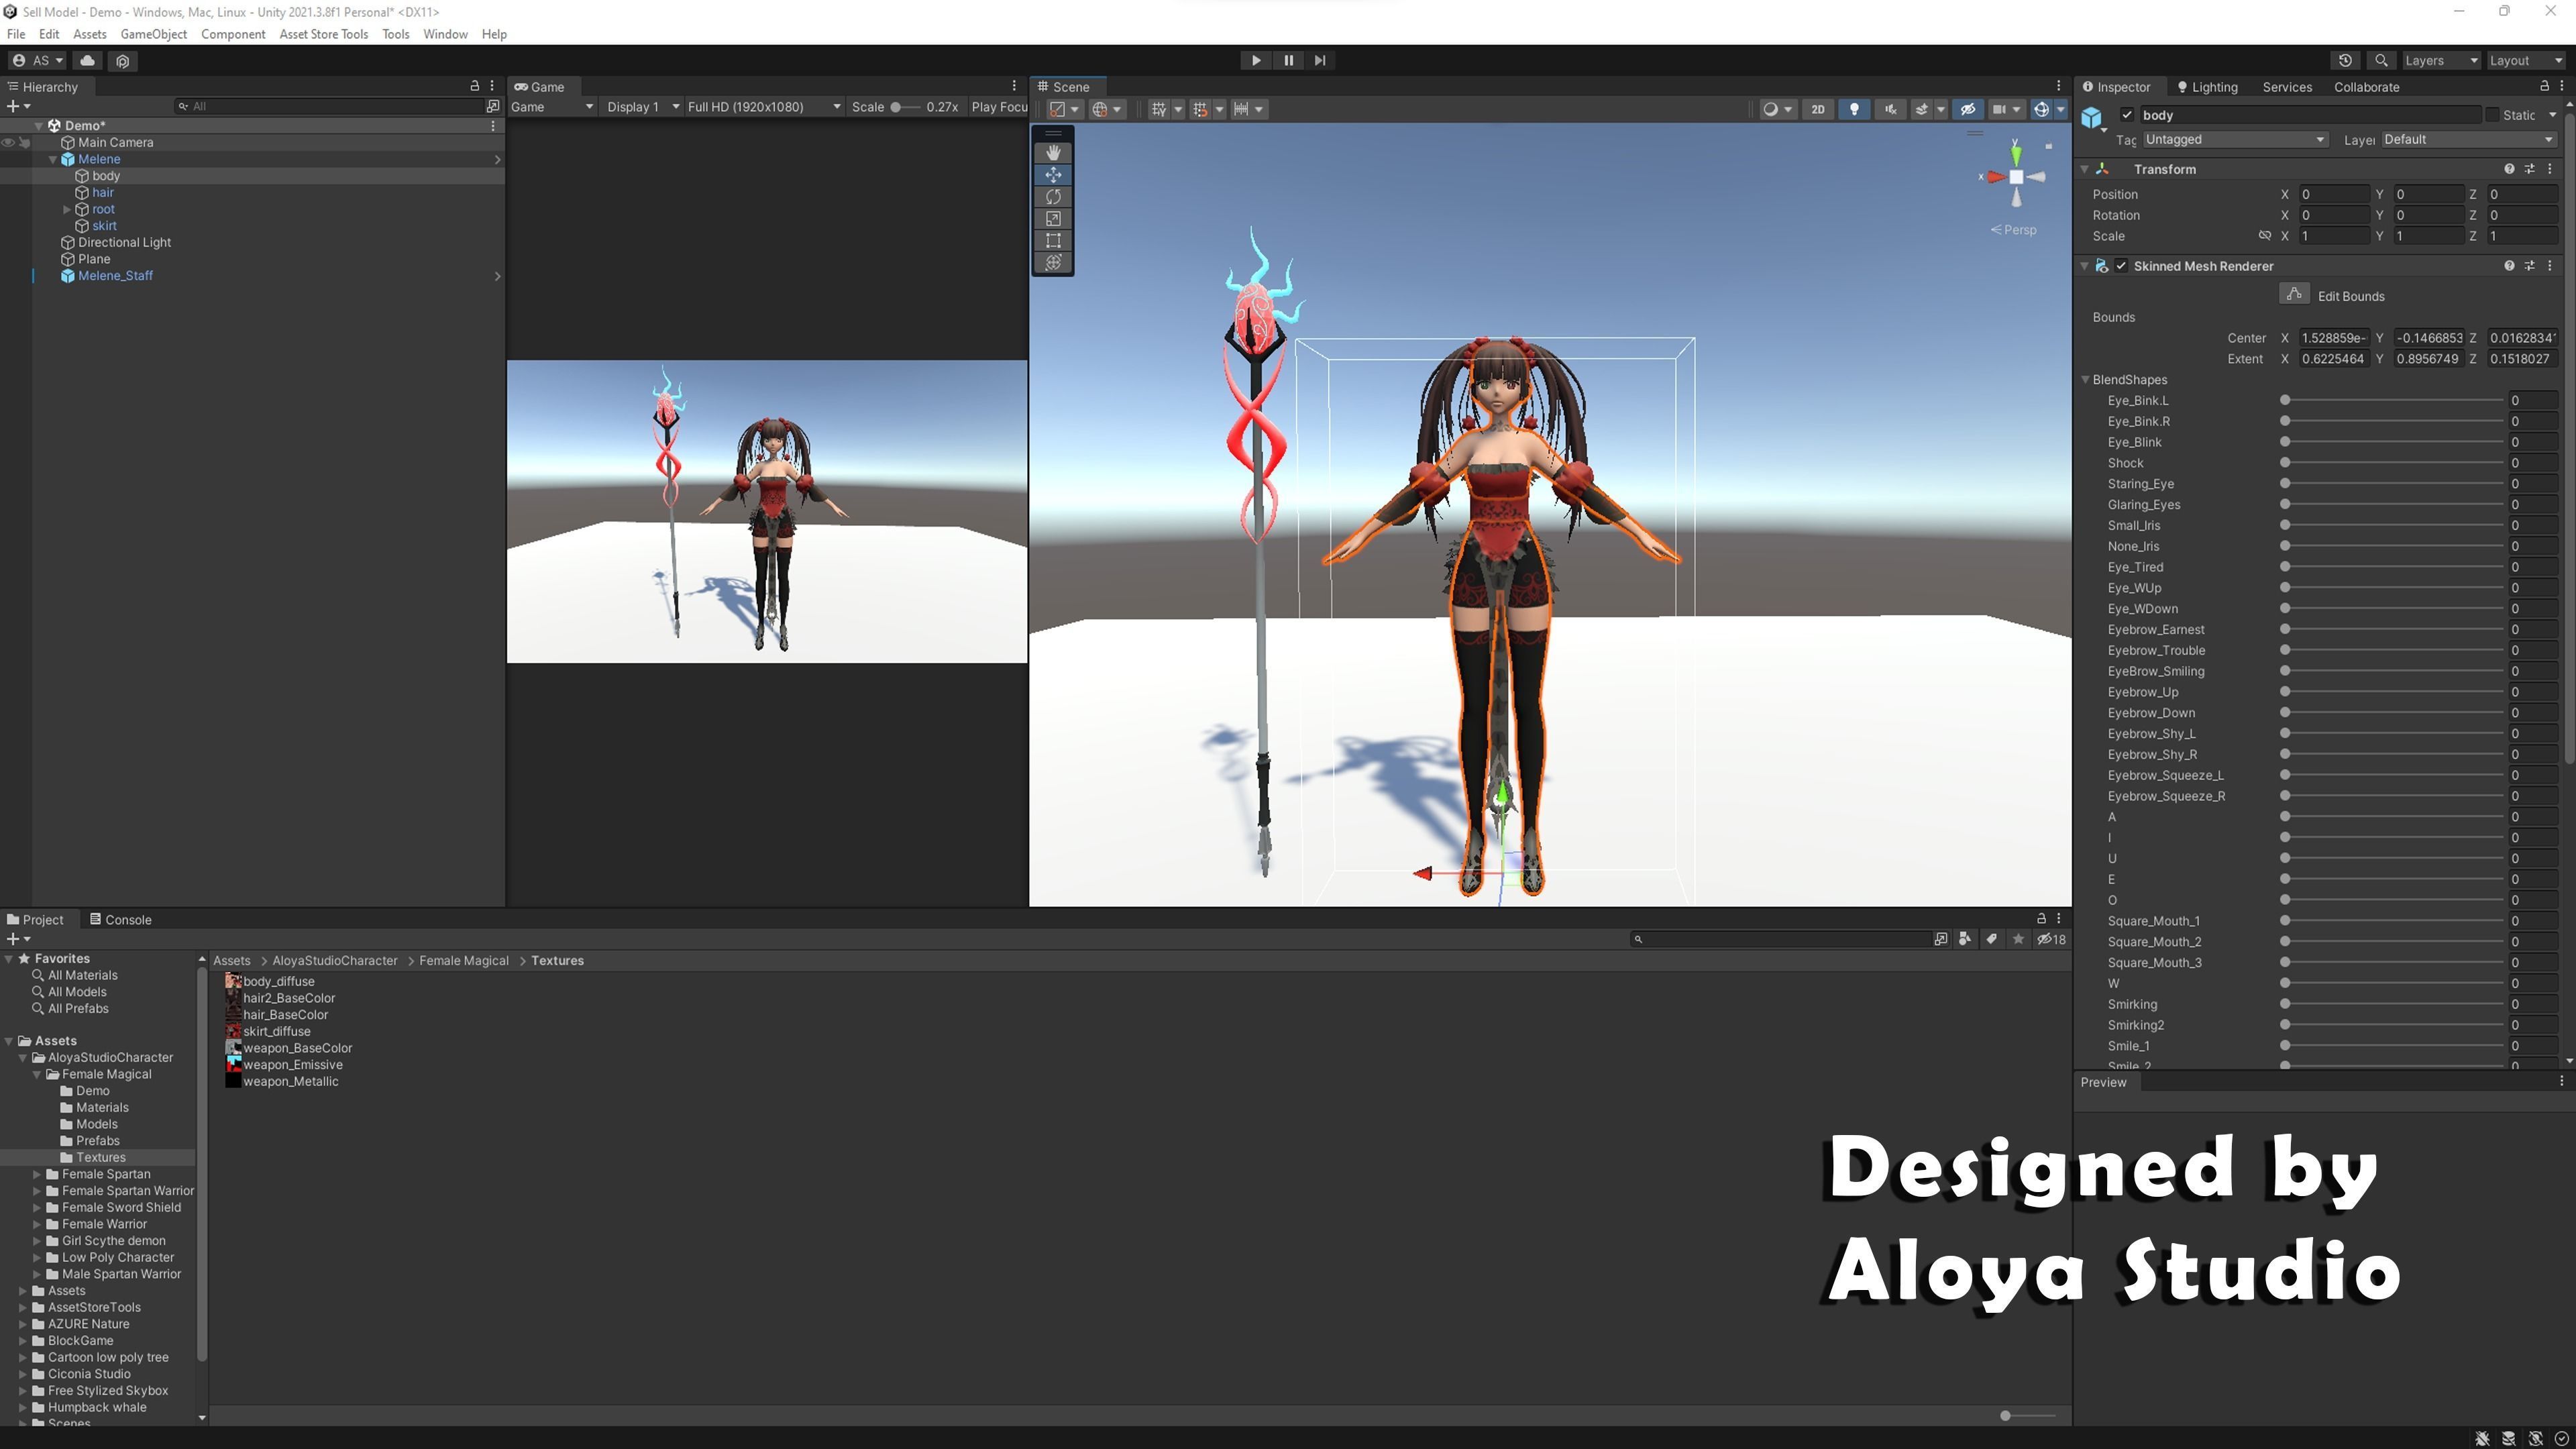The image size is (2576, 1449).
Task: Click the Play button
Action: 1256,60
